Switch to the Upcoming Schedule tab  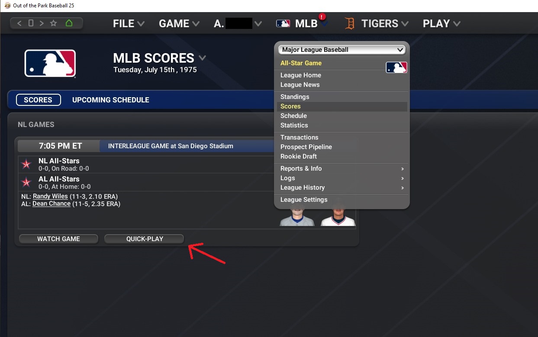point(111,100)
